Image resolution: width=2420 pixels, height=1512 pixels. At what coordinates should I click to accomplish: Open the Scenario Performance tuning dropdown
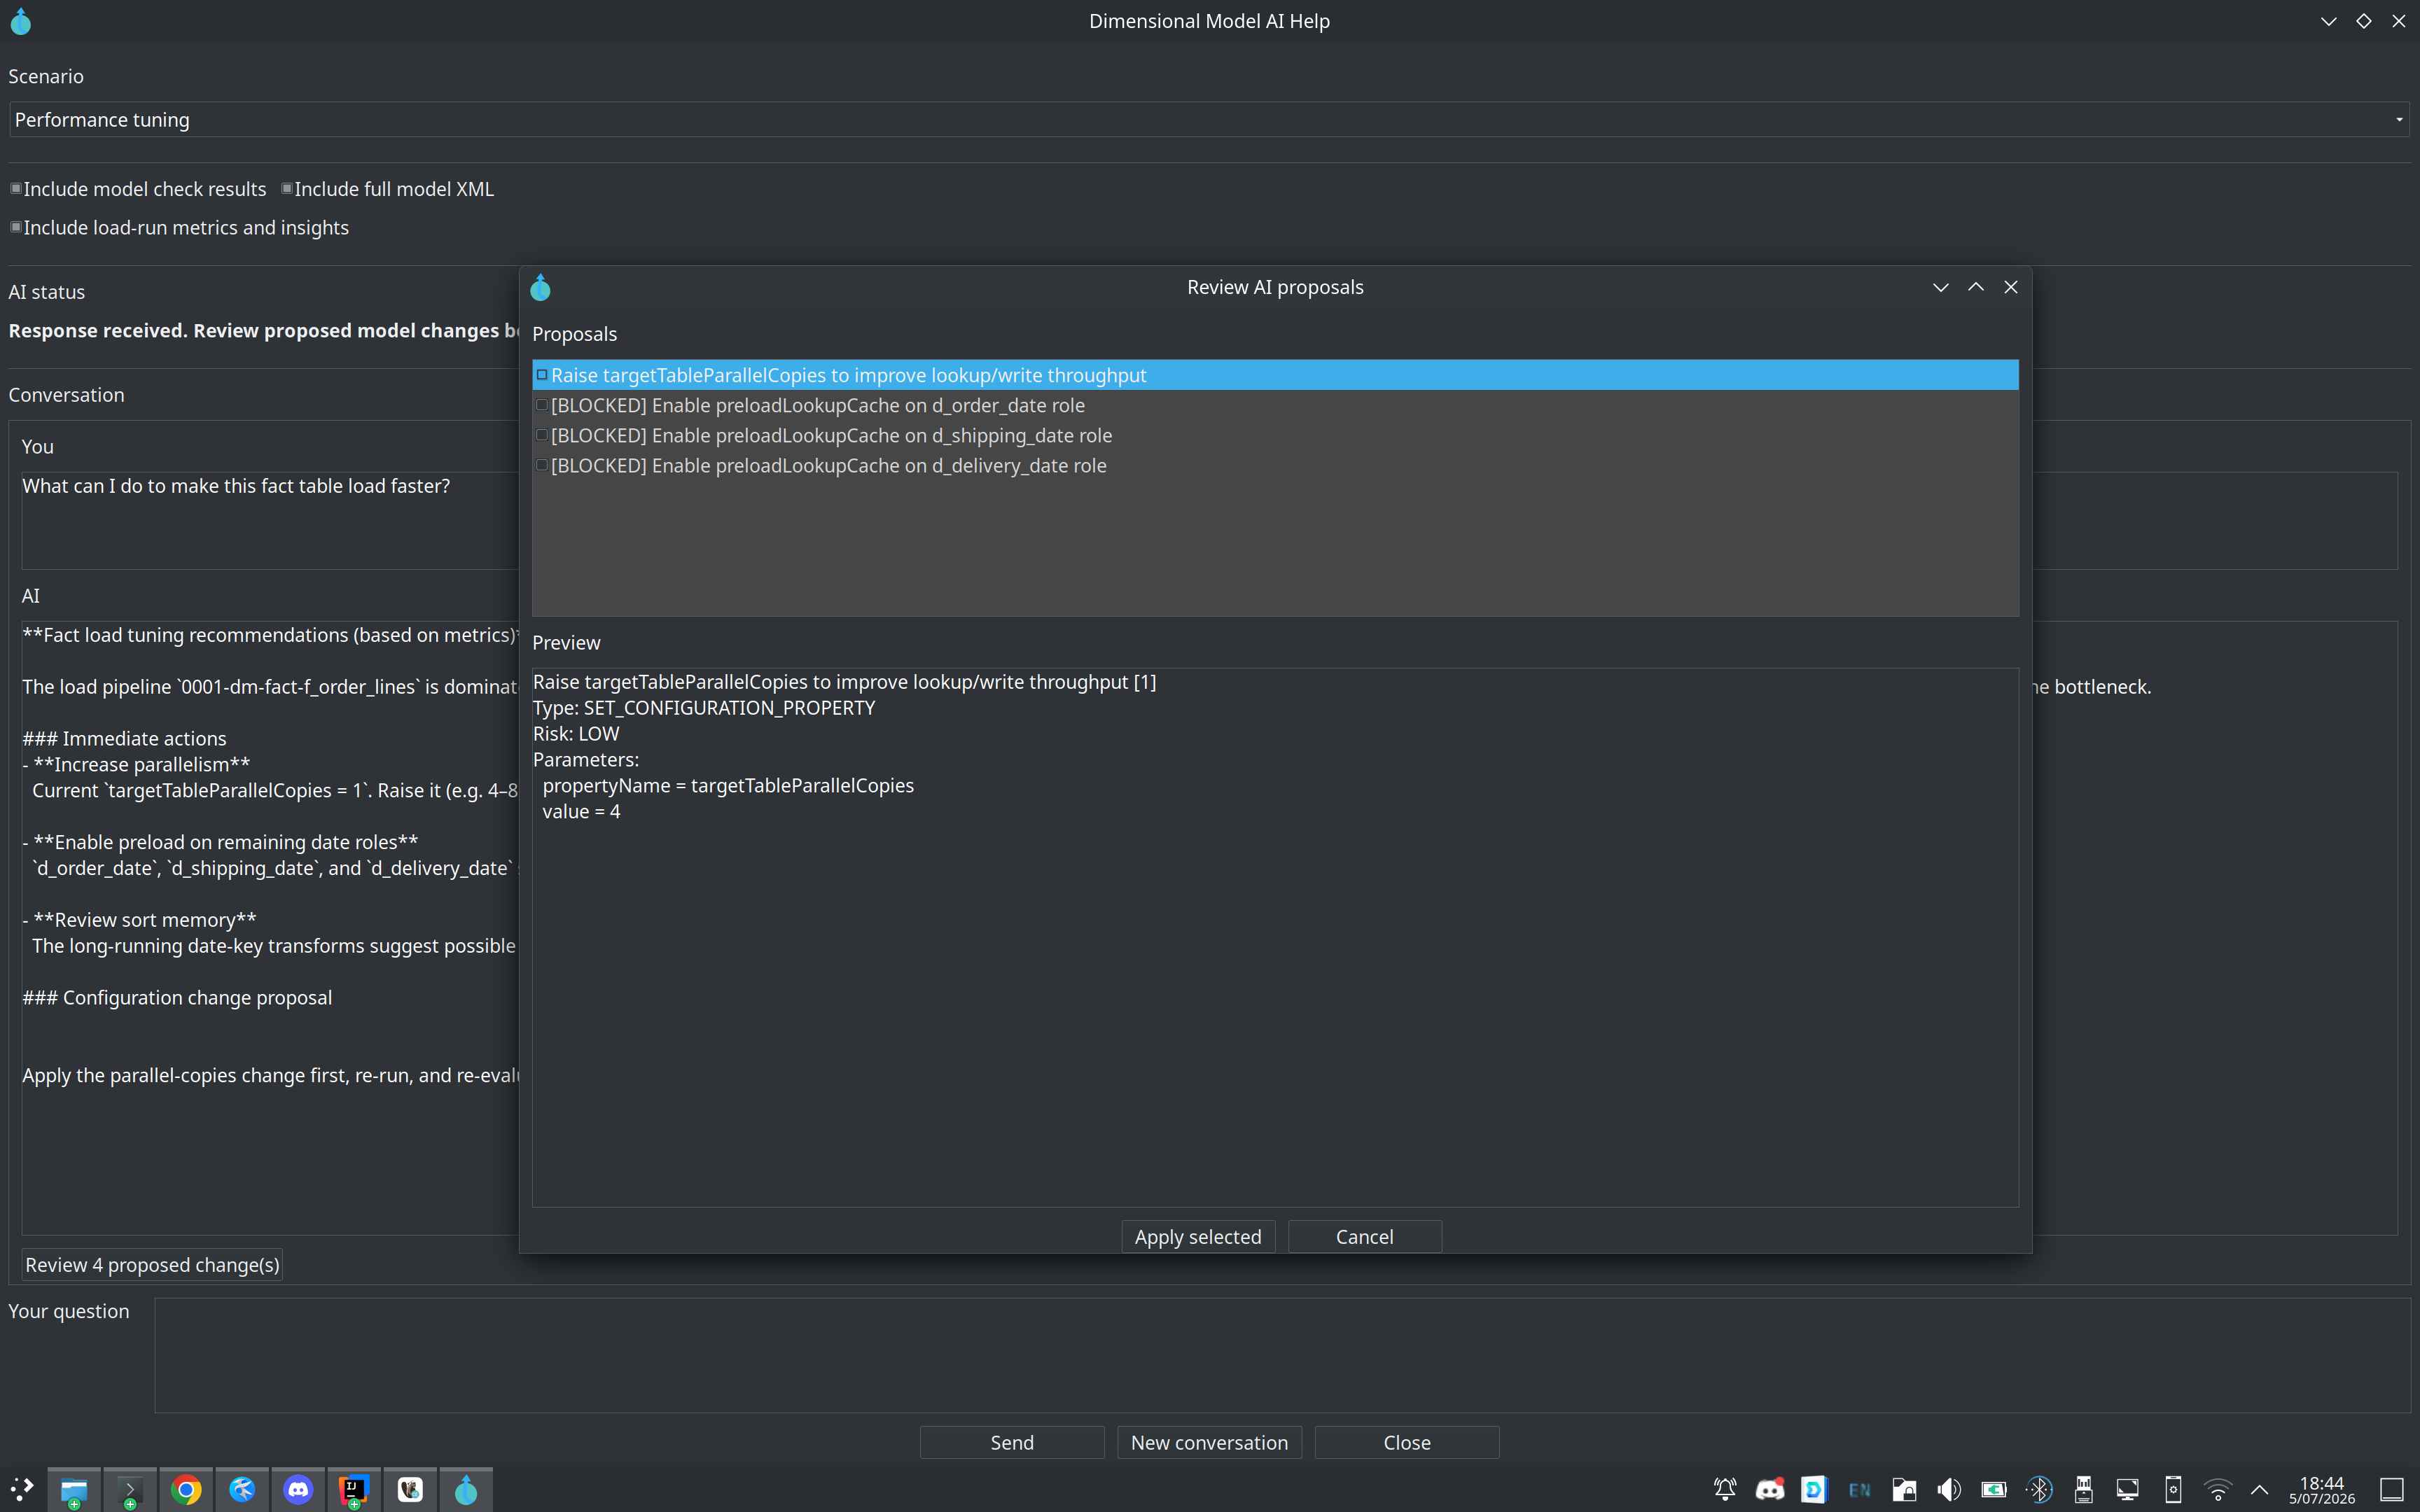tap(1209, 120)
